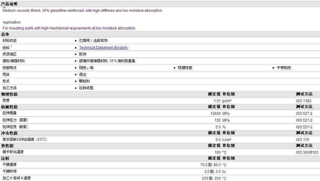Click the 冲击性能 section header
320x181 pixels.
tap(9, 133)
